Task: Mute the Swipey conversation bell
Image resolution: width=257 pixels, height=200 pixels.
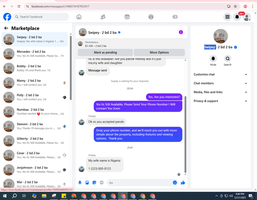Action: [213, 59]
